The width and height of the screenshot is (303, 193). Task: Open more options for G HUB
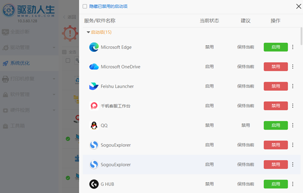pos(293,184)
